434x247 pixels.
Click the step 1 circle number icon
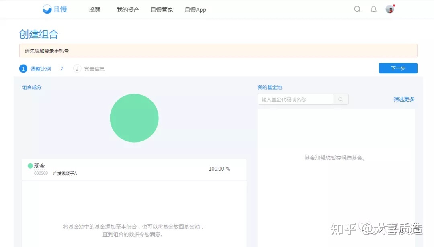click(23, 69)
